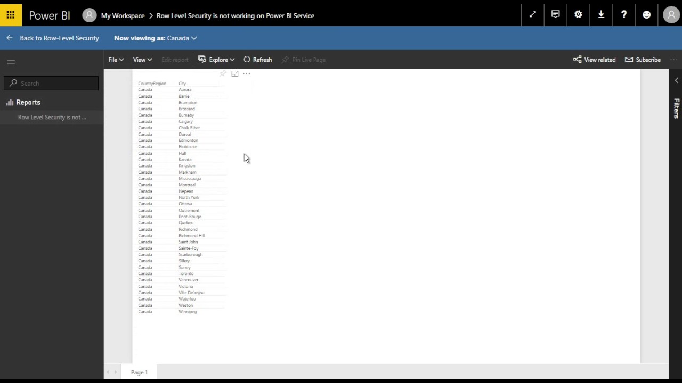Click the Filters pane label
This screenshot has width=682, height=383.
tap(676, 108)
